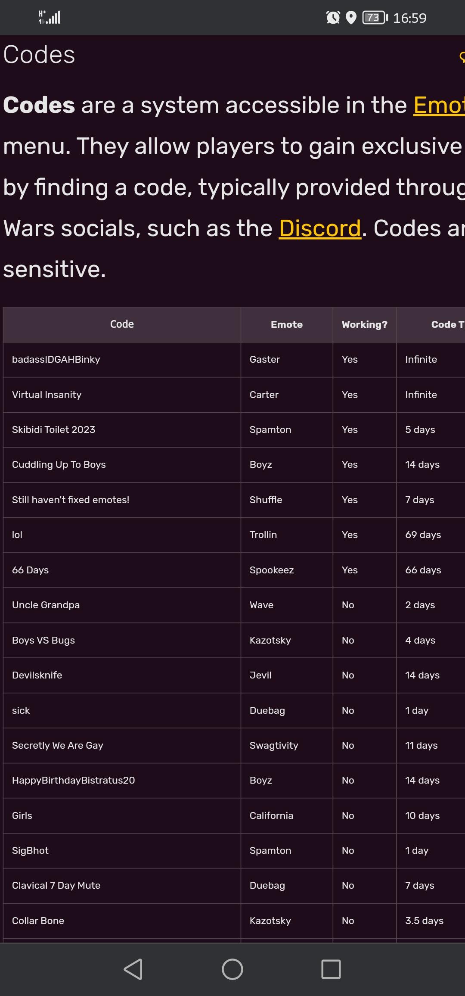Screen dimensions: 465x996
Task: Tap the HappyBirthdayBistratus20 code entry
Action: 73,780
